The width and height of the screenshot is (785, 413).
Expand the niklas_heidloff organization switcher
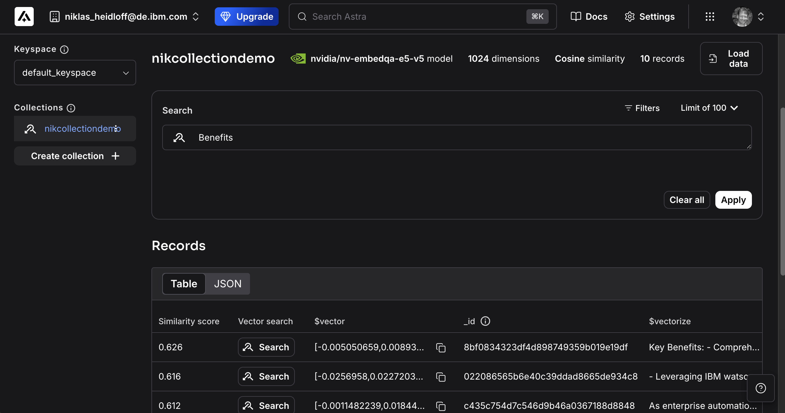point(196,17)
